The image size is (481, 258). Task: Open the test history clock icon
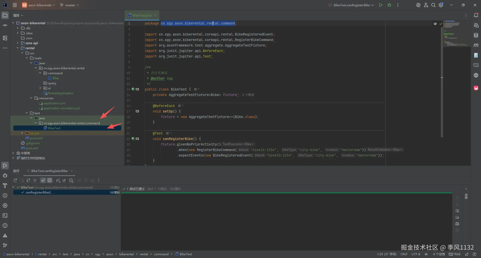(x=71, y=180)
